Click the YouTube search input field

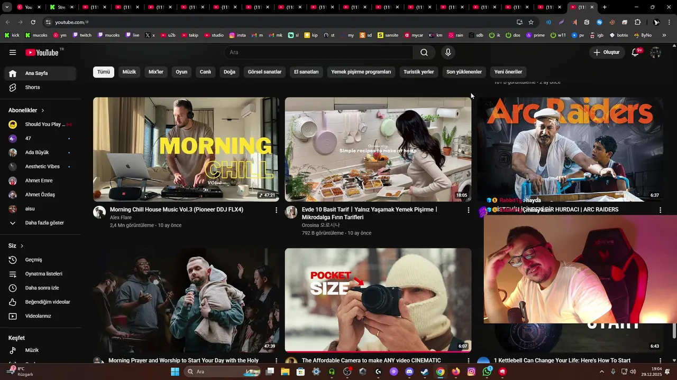tap(318, 52)
